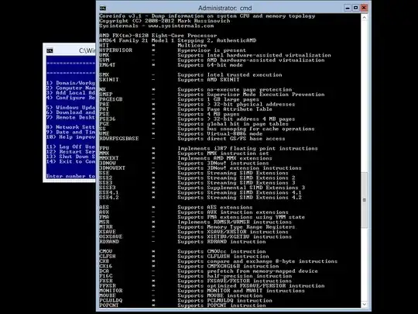Click the vertical scrollbar thumb in cmd window
Screen dimensions: 418x314
tap(364, 200)
